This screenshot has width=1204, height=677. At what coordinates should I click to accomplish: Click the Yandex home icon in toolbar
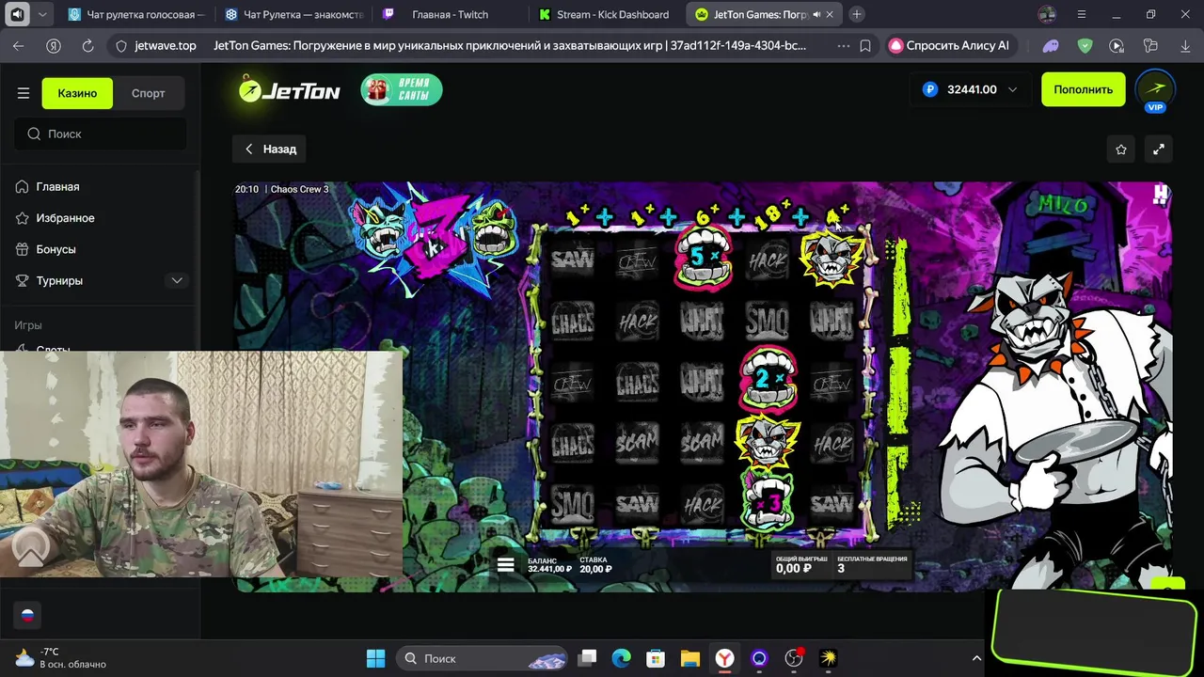pyautogui.click(x=54, y=45)
